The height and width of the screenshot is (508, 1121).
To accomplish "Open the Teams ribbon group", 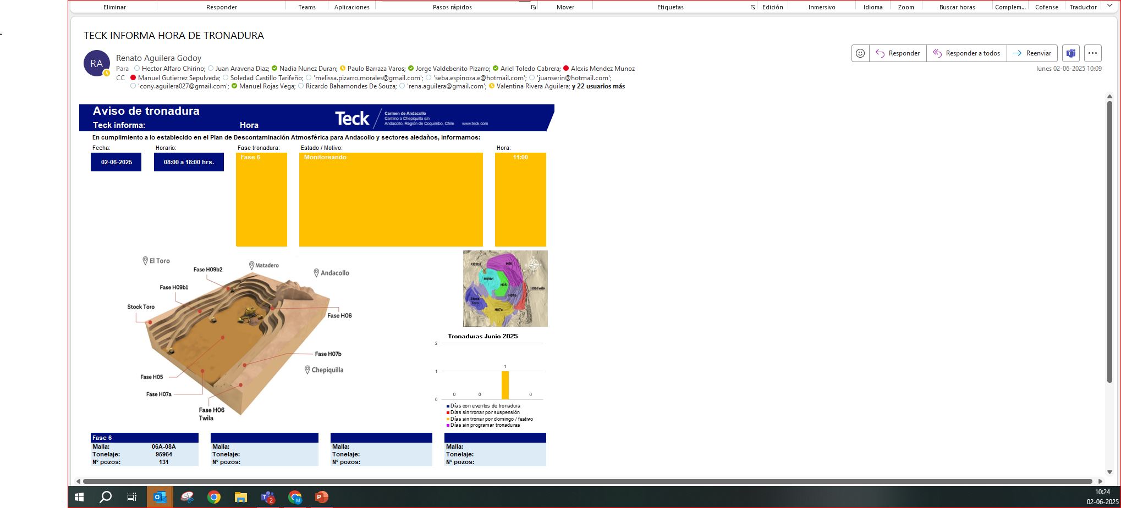I will pos(307,7).
